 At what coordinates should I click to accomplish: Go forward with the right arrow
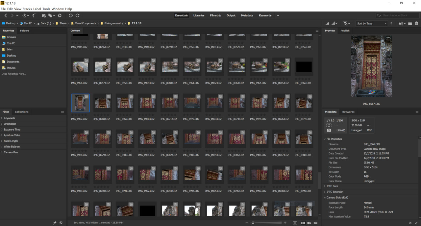pos(12,15)
